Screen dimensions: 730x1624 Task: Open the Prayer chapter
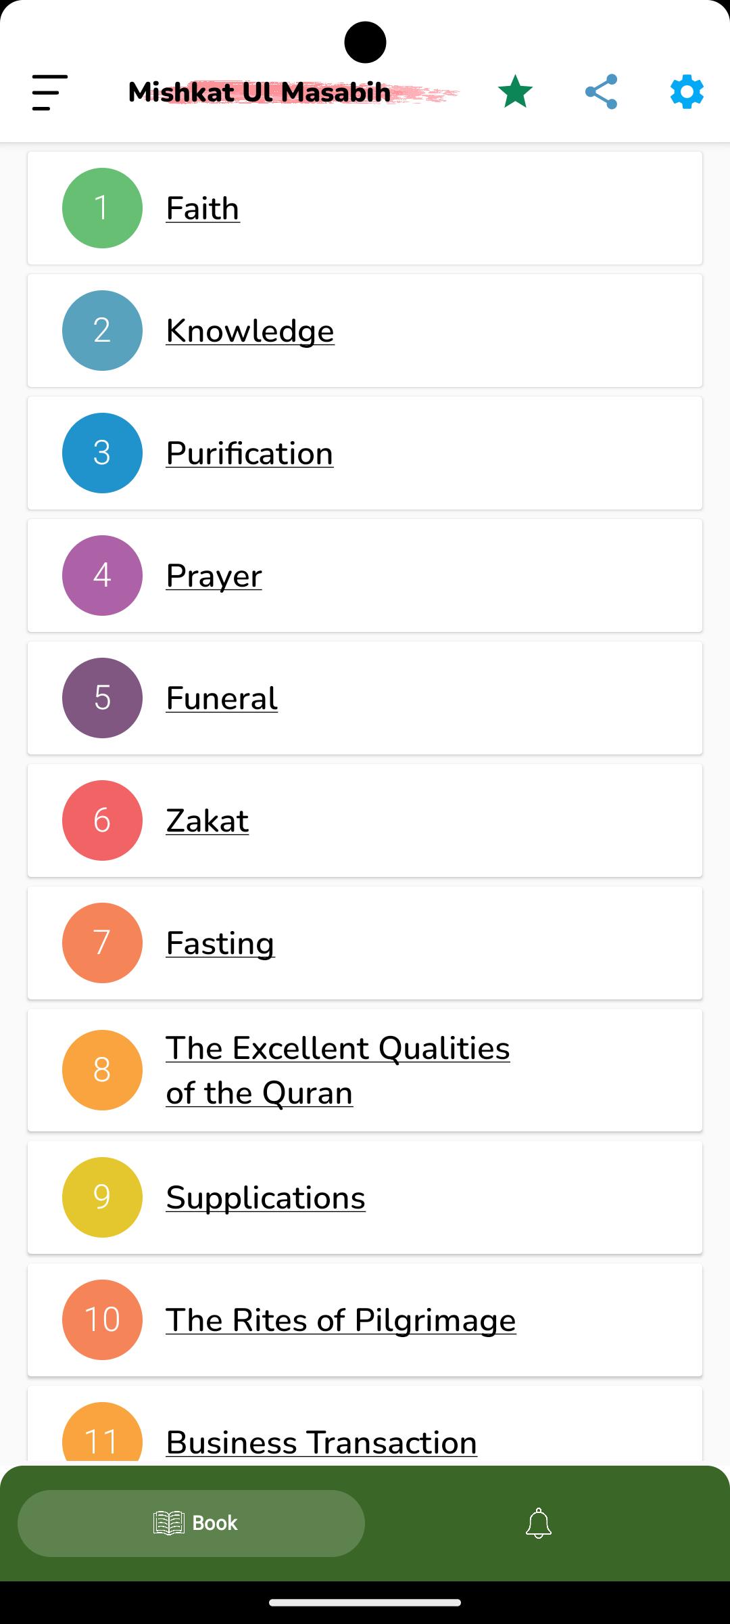point(214,576)
